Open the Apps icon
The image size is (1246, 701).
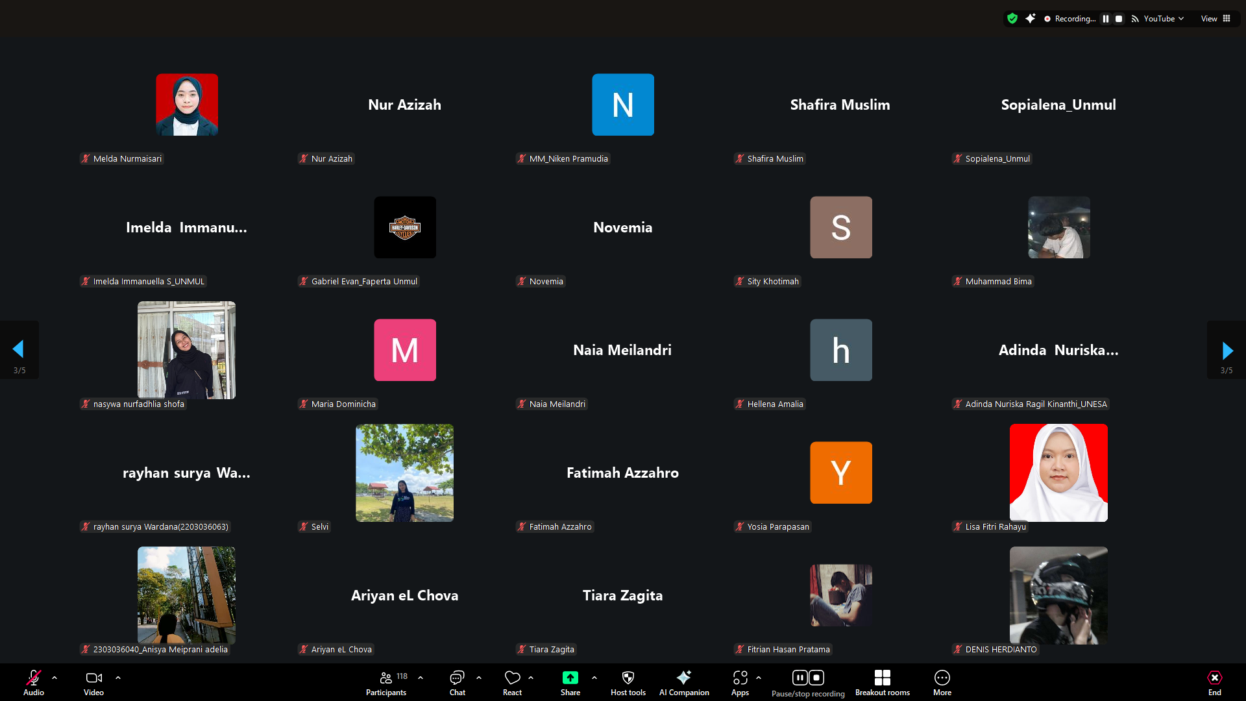click(740, 678)
